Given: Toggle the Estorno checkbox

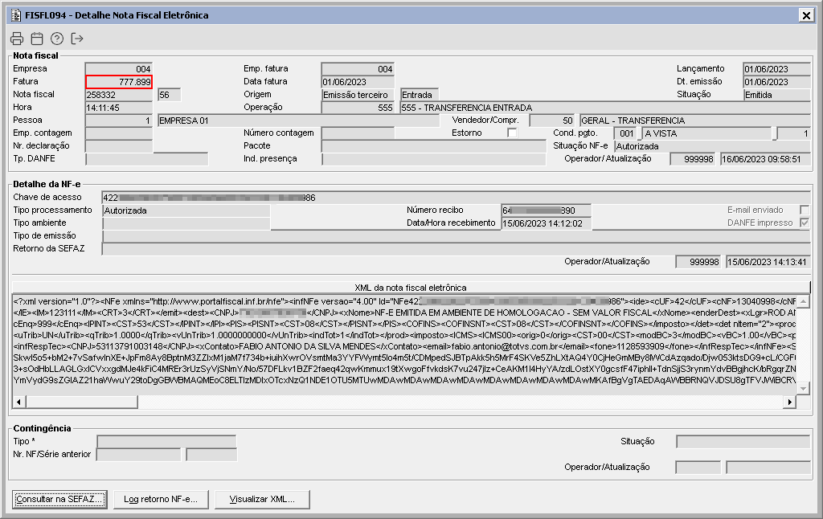Looking at the screenshot, I should 512,133.
